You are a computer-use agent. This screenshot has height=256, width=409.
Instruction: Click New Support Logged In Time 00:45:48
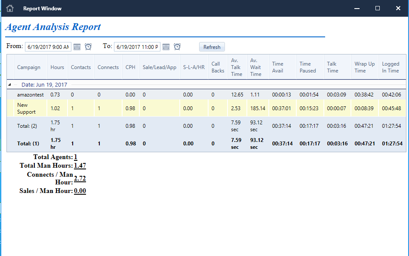[391, 108]
